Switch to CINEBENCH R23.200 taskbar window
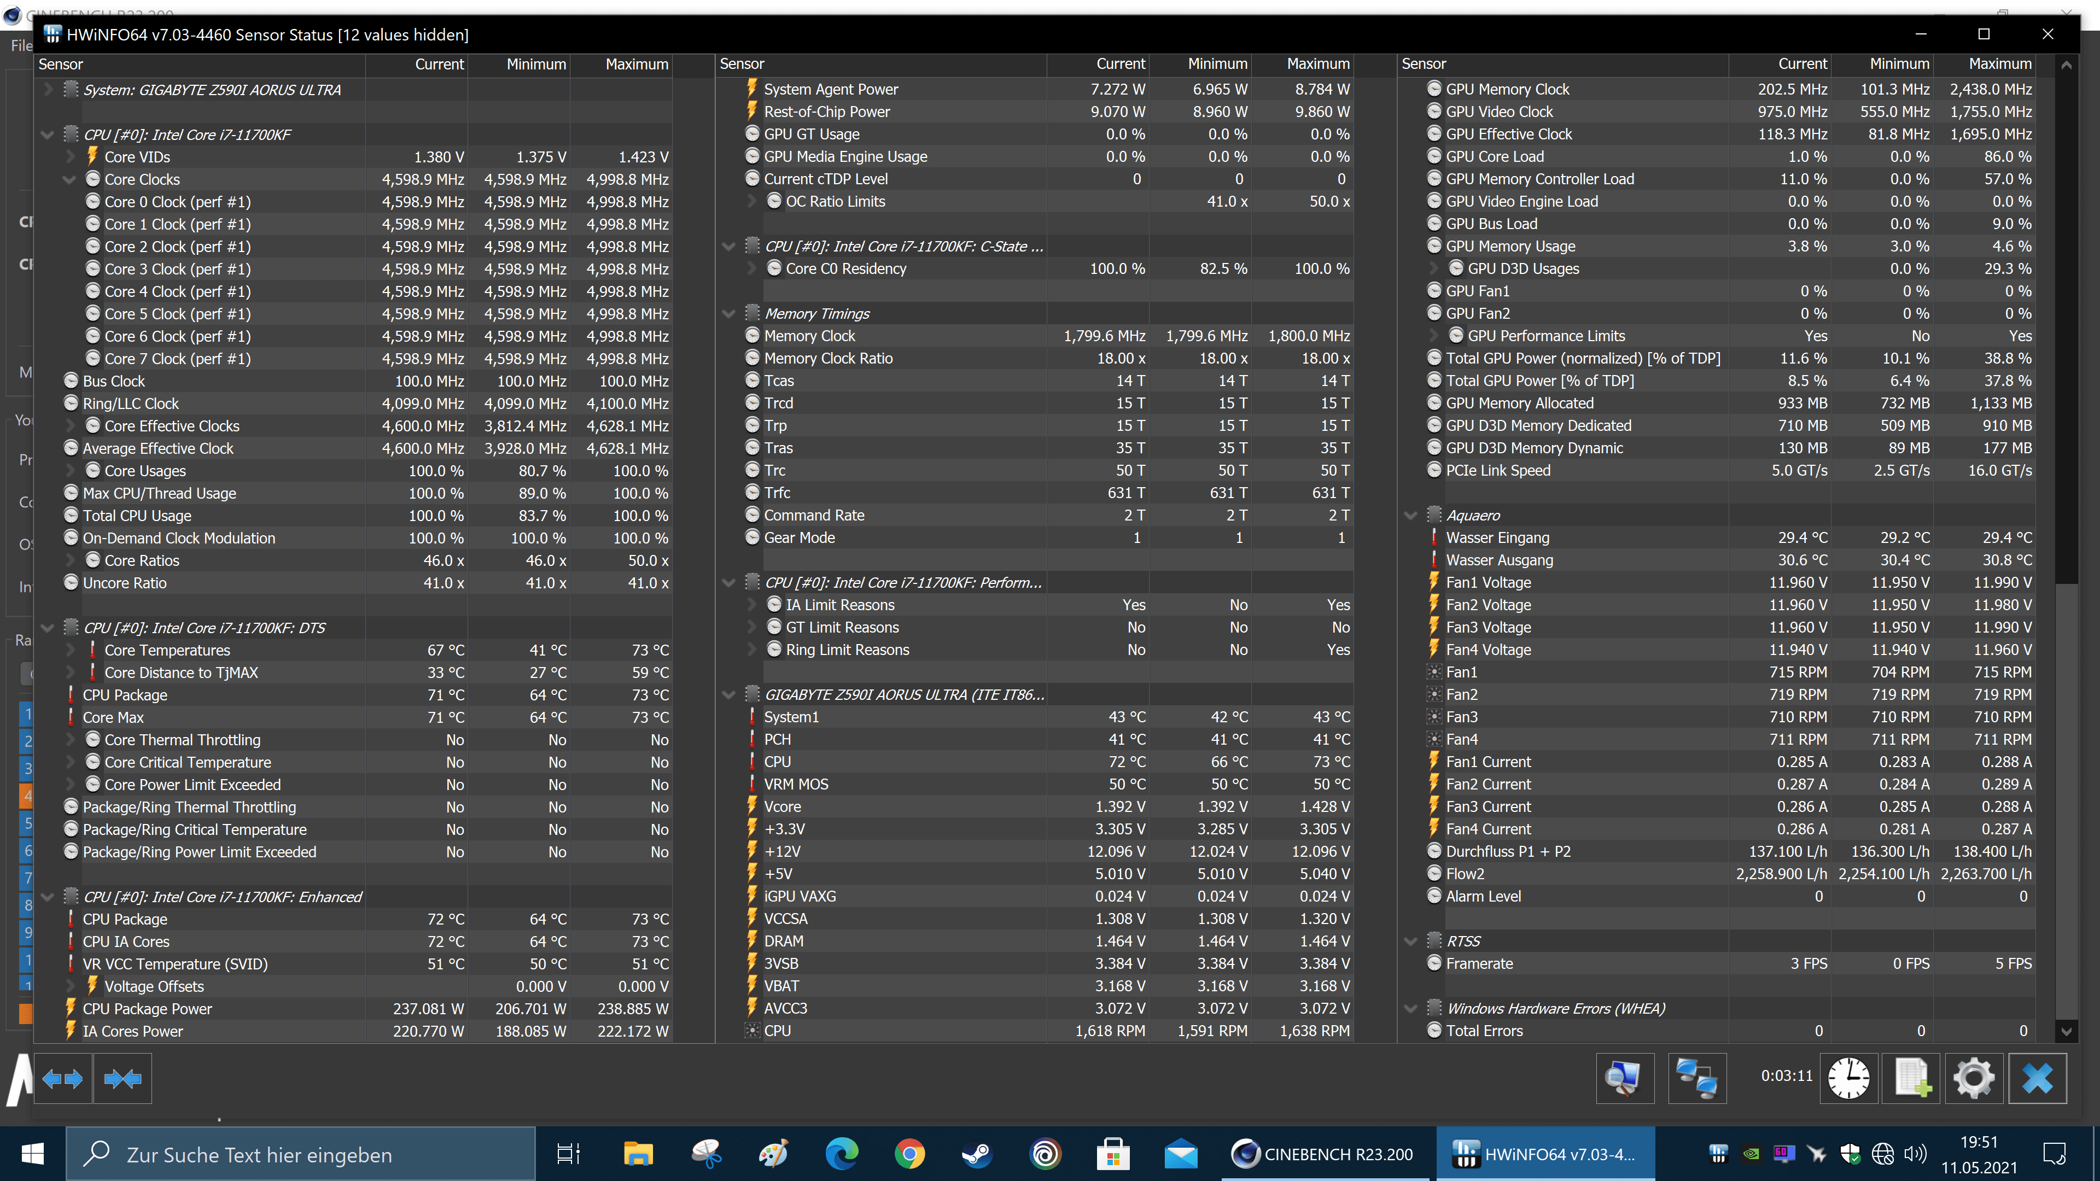Screen dimensions: 2100x1181 tap(1325, 1153)
